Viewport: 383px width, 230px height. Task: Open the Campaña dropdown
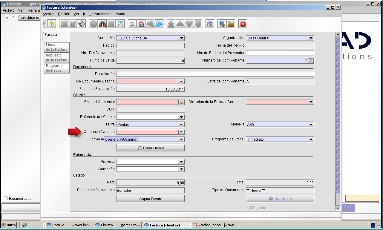pos(181,169)
